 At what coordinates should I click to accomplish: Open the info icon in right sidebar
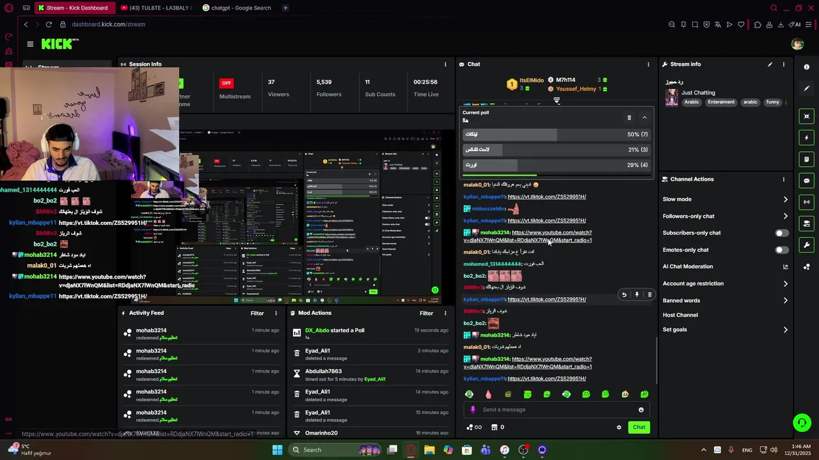tap(806, 67)
